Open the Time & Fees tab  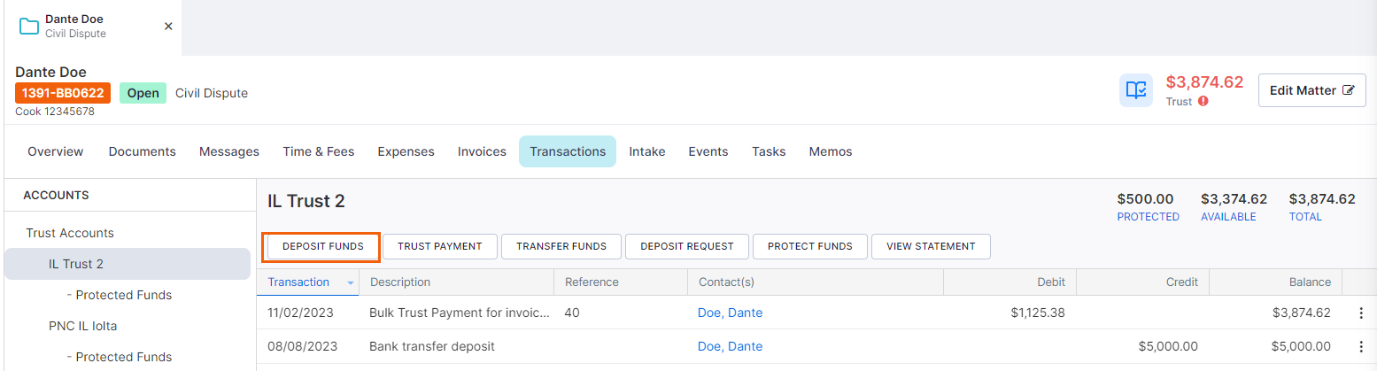(319, 151)
